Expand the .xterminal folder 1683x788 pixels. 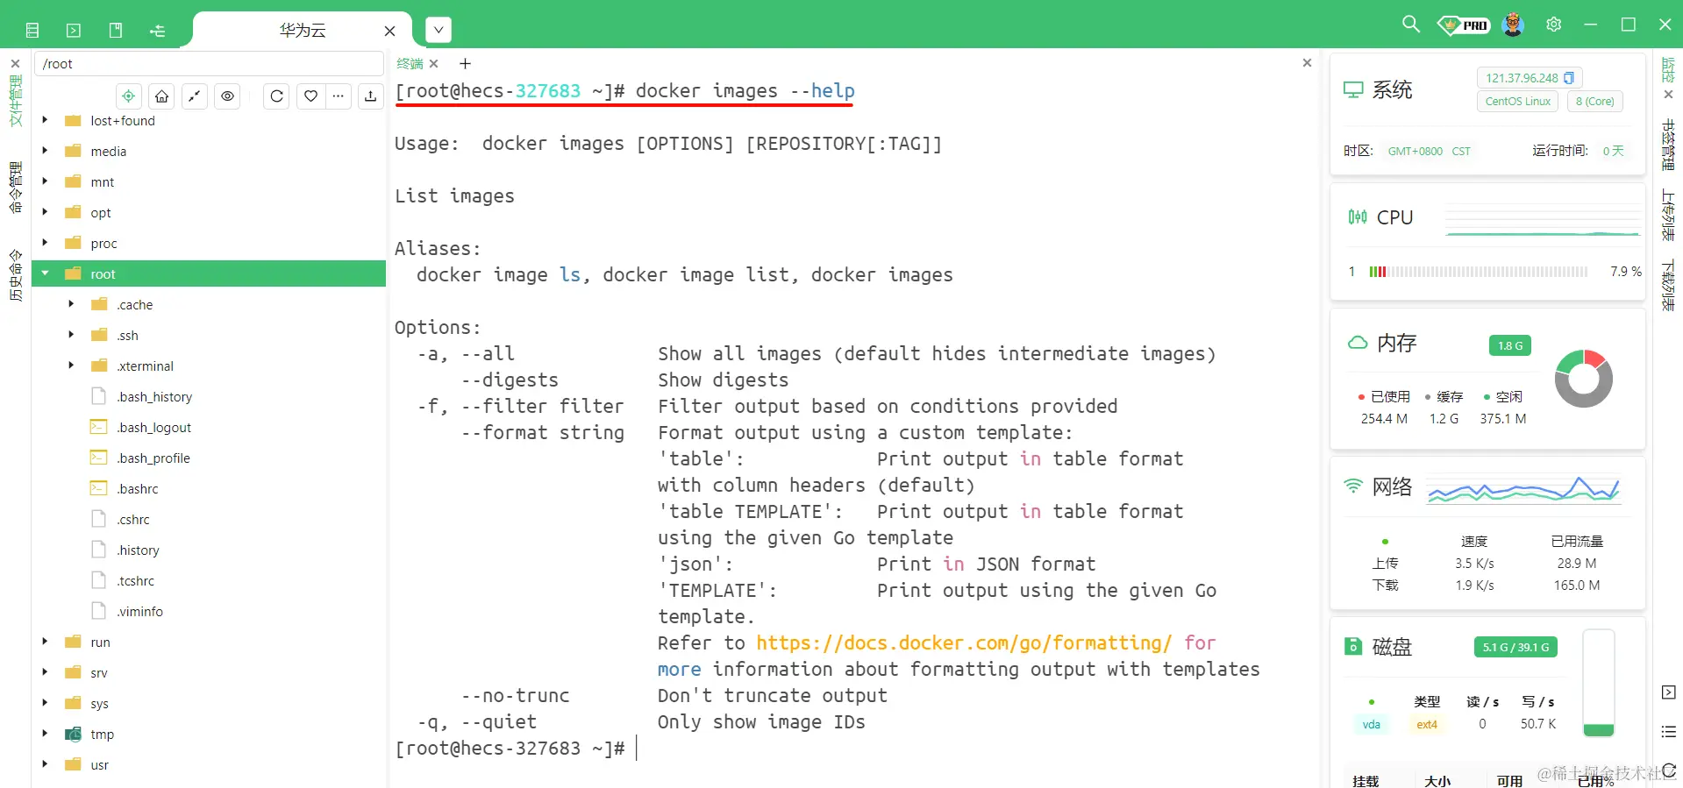[71, 366]
